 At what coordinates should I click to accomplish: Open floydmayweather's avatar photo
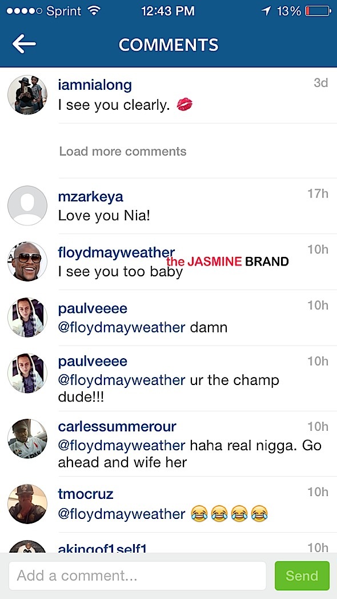coord(27,261)
